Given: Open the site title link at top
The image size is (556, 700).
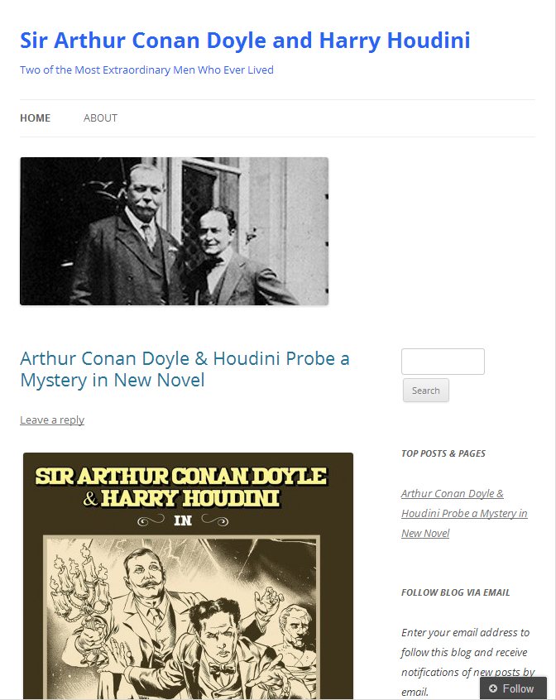Looking at the screenshot, I should pyautogui.click(x=245, y=41).
